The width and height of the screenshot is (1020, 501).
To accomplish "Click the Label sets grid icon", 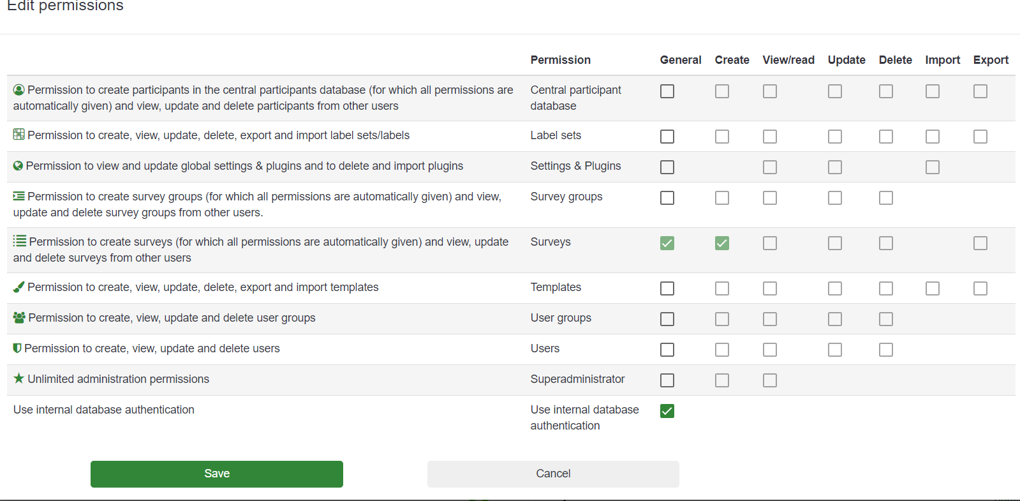I will [x=18, y=135].
